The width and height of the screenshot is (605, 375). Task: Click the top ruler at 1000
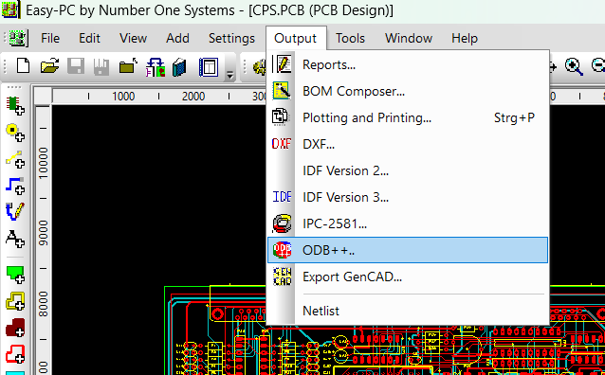pos(123,96)
